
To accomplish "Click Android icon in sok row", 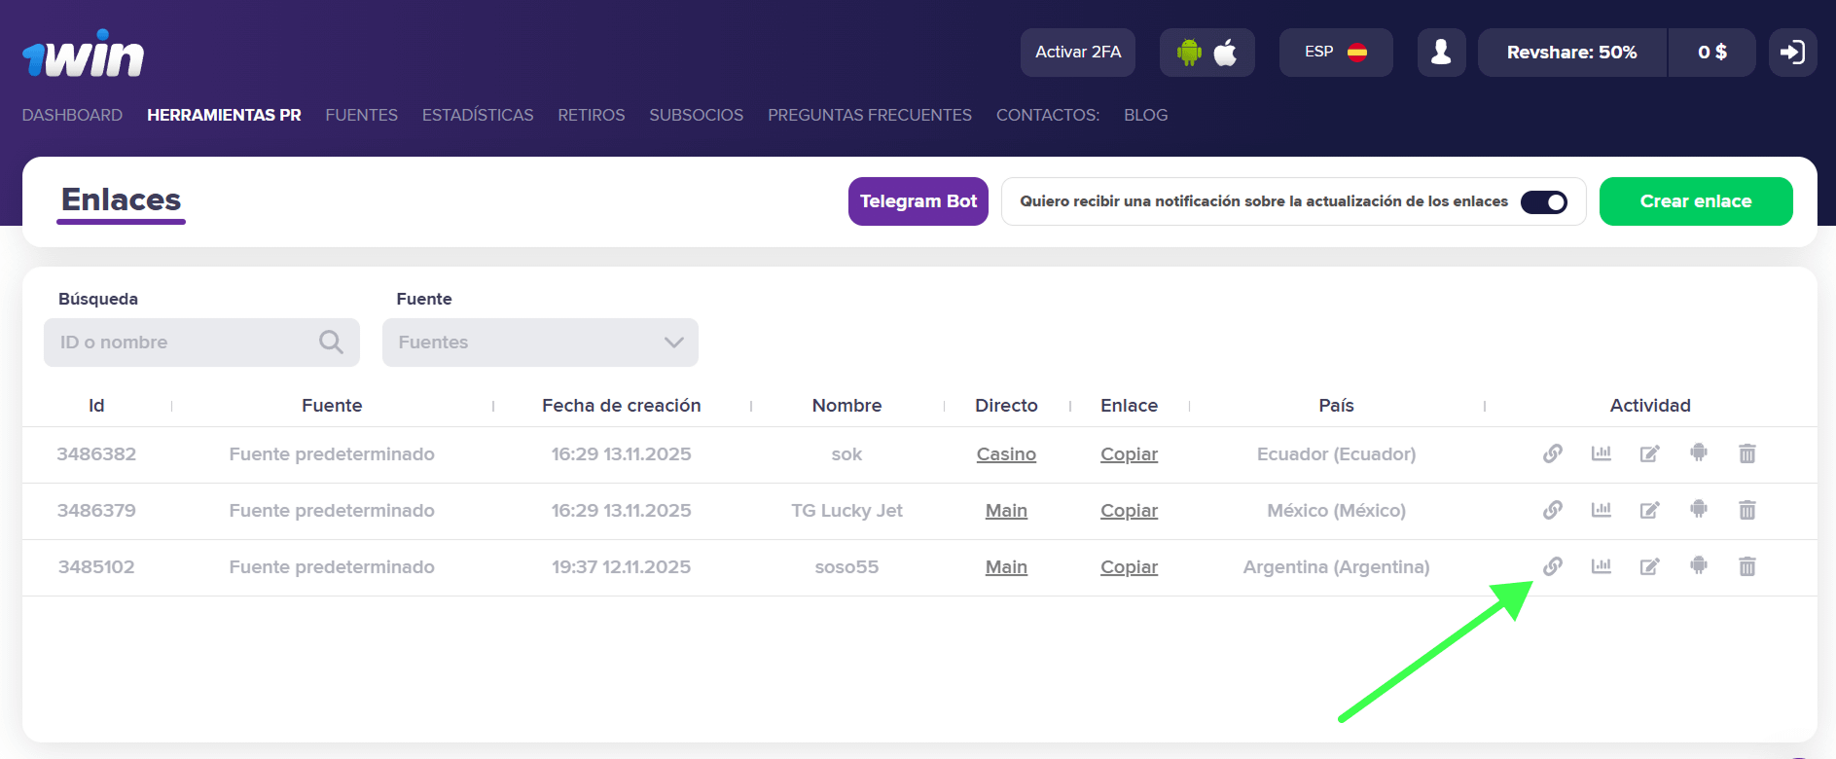I will click(x=1698, y=453).
